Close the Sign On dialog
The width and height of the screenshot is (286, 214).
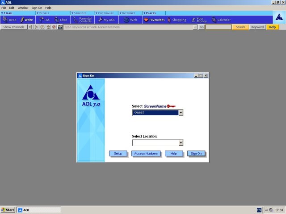coord(206,76)
